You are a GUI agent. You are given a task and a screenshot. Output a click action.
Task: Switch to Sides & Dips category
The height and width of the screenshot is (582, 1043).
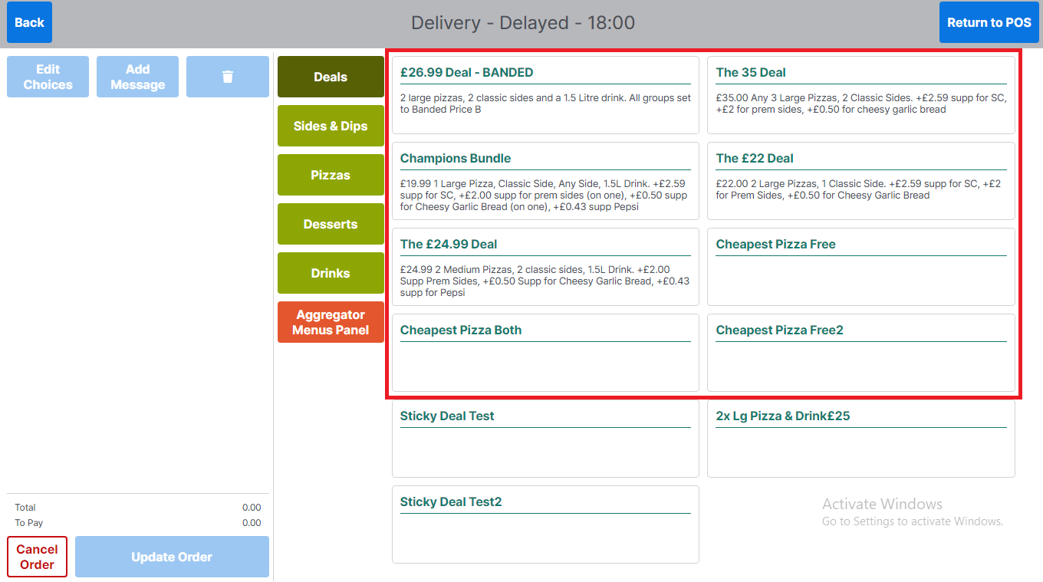pyautogui.click(x=331, y=126)
